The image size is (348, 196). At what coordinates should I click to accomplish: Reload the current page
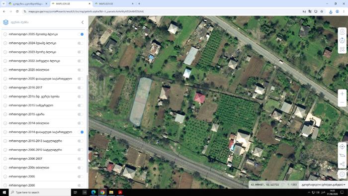[x=17, y=11]
